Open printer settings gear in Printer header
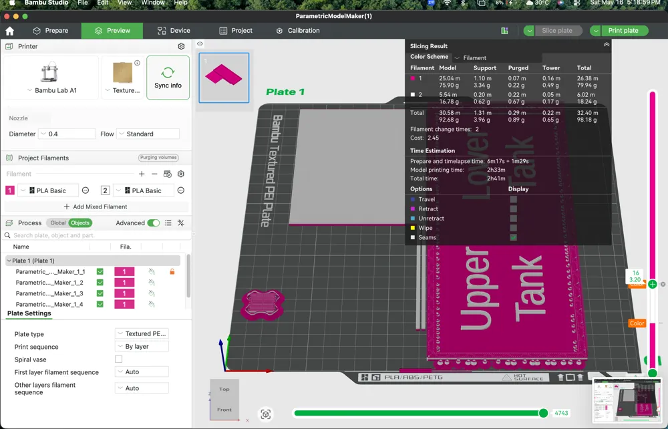The image size is (668, 429). pos(181,46)
